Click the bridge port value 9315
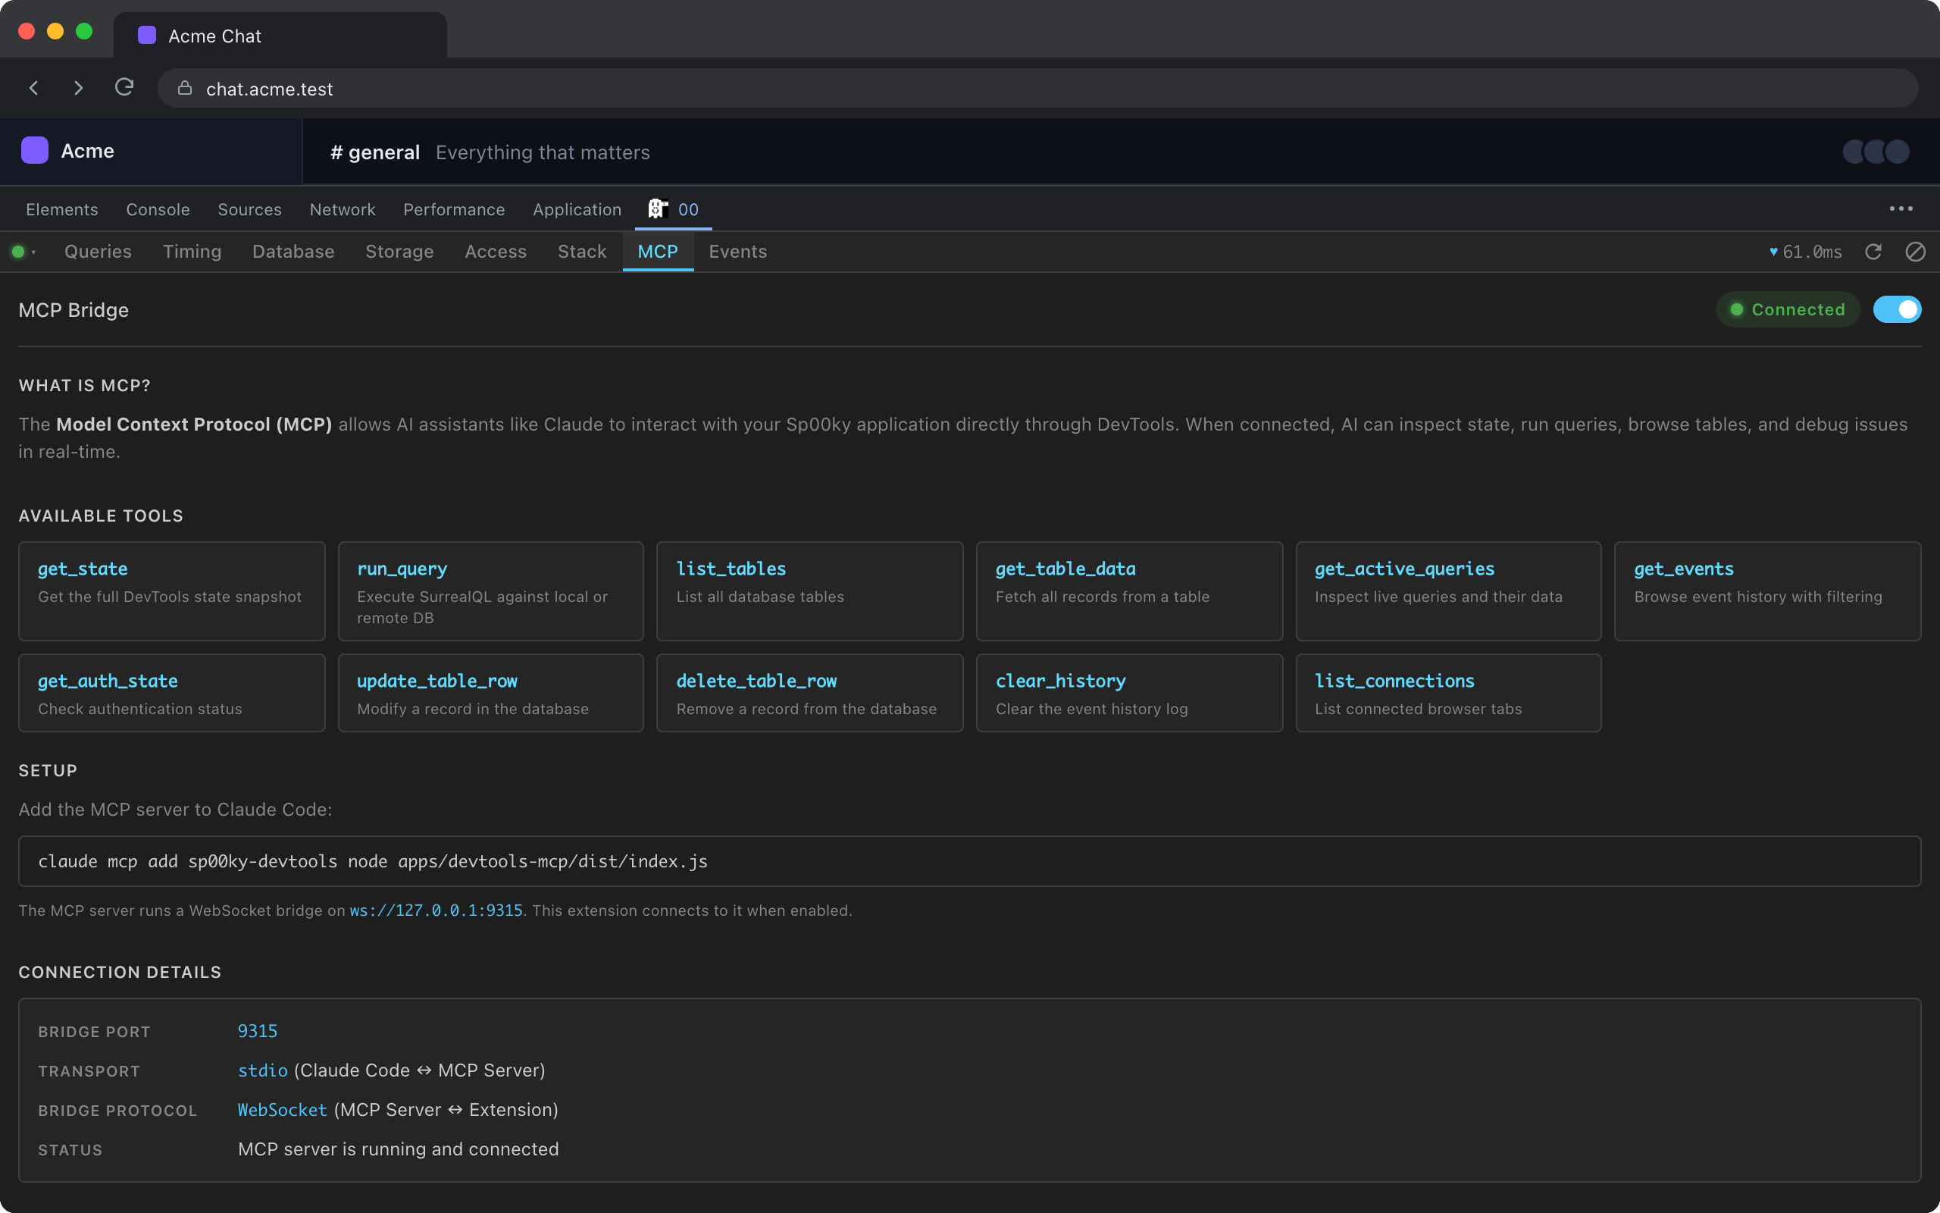 point(258,1032)
